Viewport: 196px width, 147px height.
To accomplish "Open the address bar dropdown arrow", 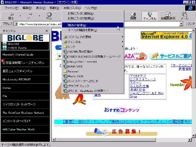I will pos(181,24).
